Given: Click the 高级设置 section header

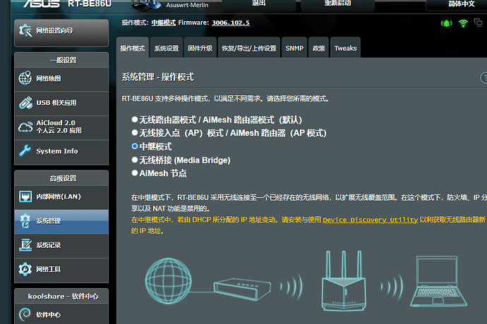Looking at the screenshot, I should (x=63, y=178).
